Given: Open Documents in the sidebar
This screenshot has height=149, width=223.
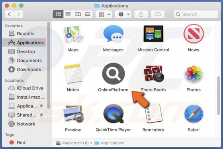Looking at the screenshot, I should [x=24, y=61].
